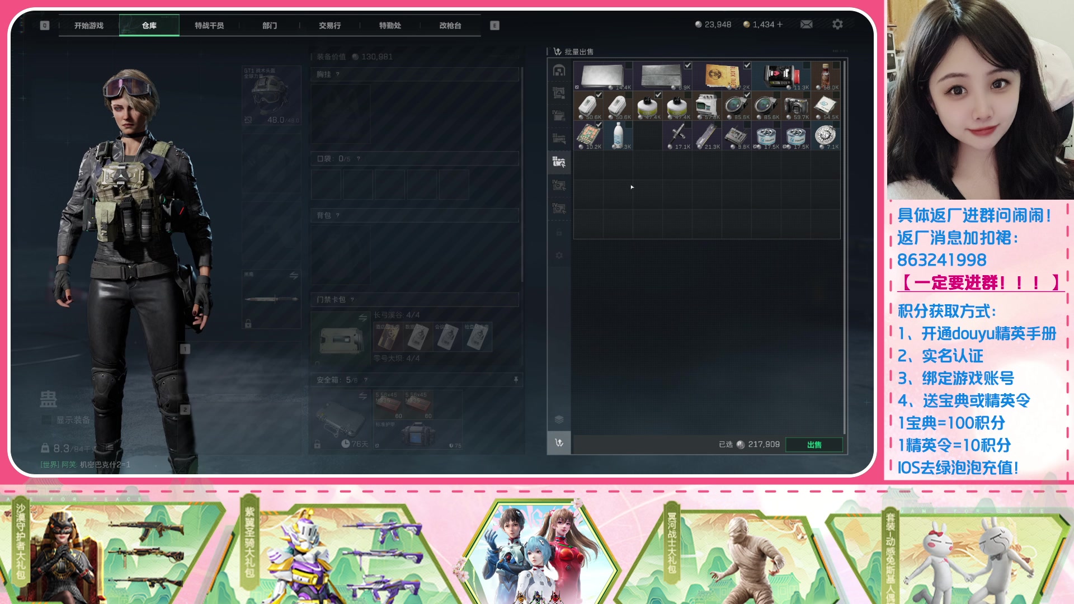Check the 54.5K CPU chip checkbox
The image size is (1074, 604).
[x=836, y=95]
